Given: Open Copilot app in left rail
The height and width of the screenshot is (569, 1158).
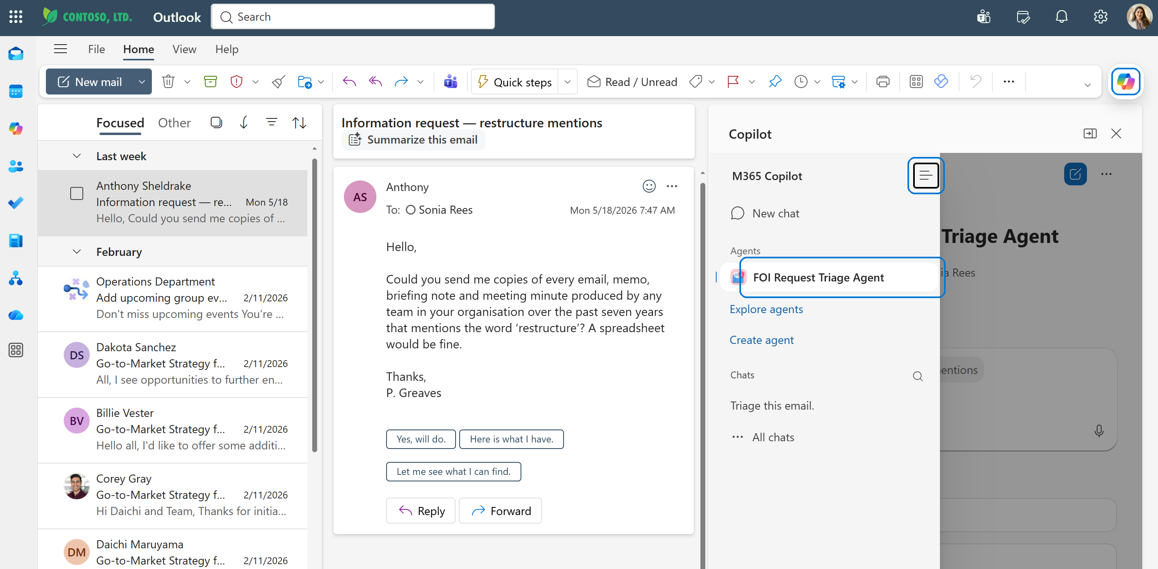Looking at the screenshot, I should (x=16, y=129).
